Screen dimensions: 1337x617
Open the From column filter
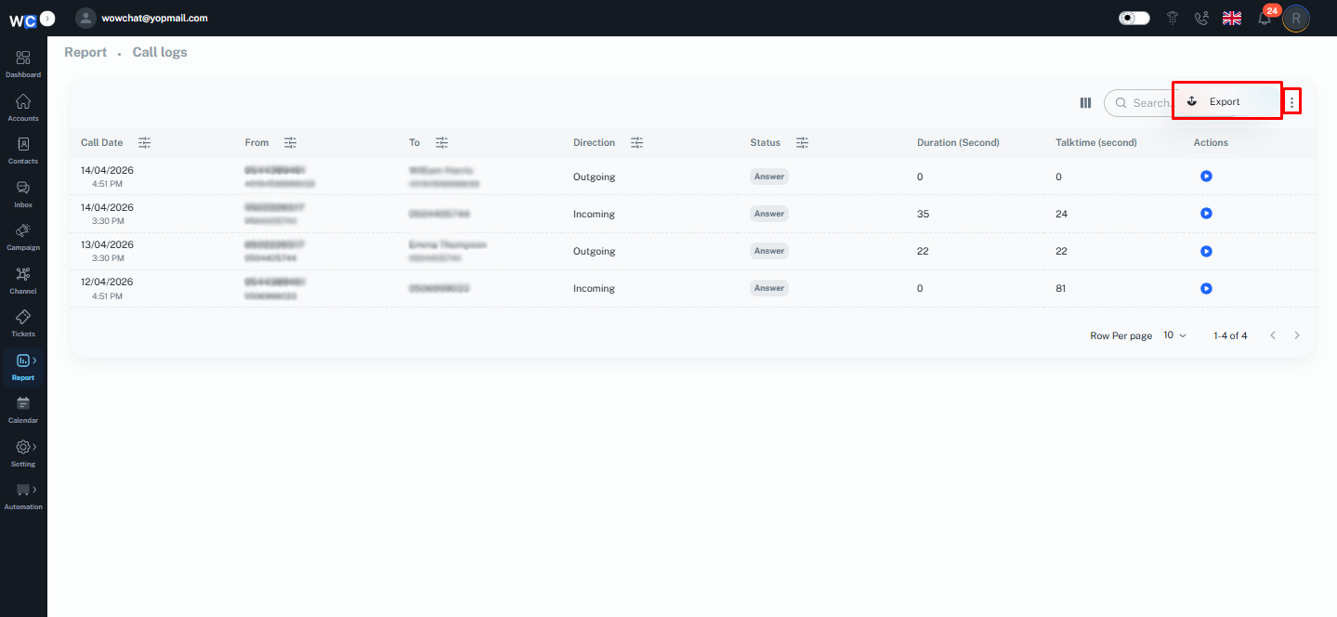tap(290, 142)
